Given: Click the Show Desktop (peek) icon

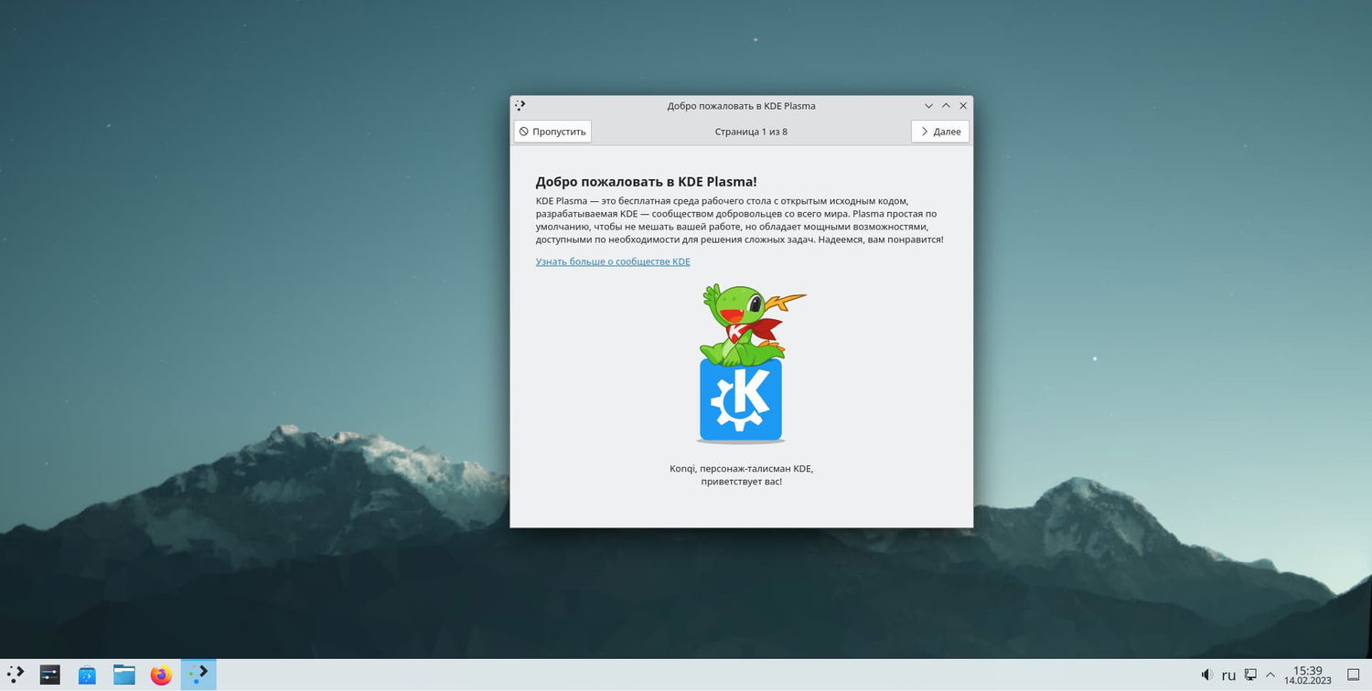Looking at the screenshot, I should pyautogui.click(x=1354, y=675).
